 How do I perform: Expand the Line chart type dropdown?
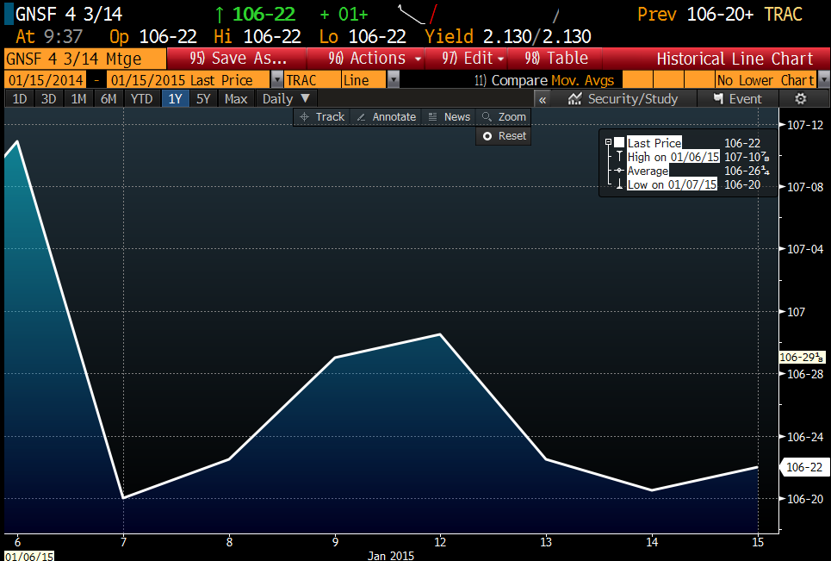(394, 80)
